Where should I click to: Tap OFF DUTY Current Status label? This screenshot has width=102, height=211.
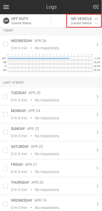pyautogui.click(x=21, y=21)
